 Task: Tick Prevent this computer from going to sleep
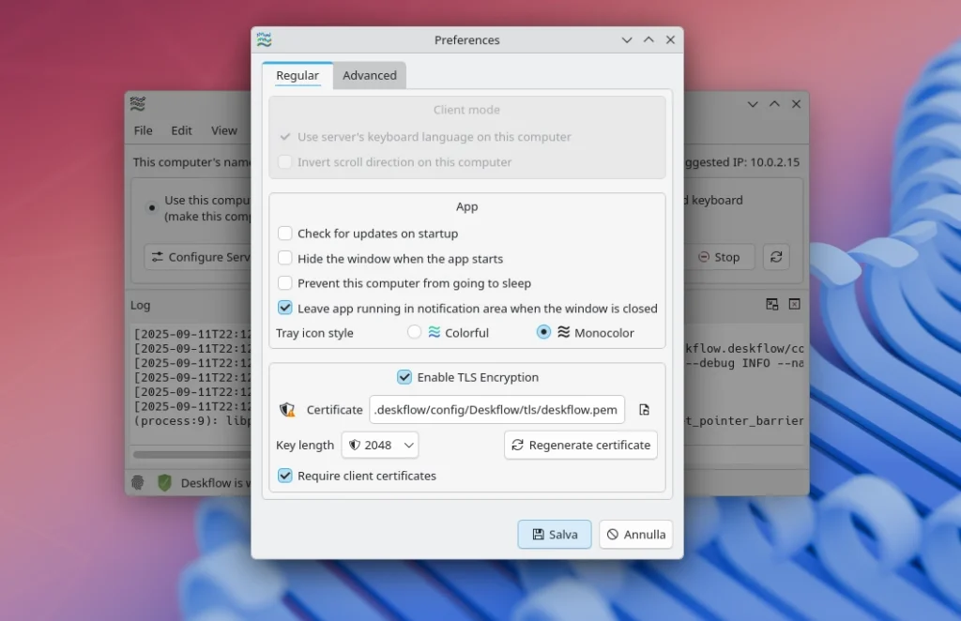pyautogui.click(x=285, y=283)
